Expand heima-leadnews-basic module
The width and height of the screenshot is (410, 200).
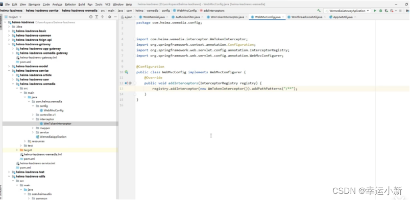tap(9, 31)
